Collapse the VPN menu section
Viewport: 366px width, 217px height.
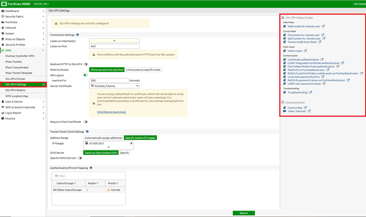[43, 50]
